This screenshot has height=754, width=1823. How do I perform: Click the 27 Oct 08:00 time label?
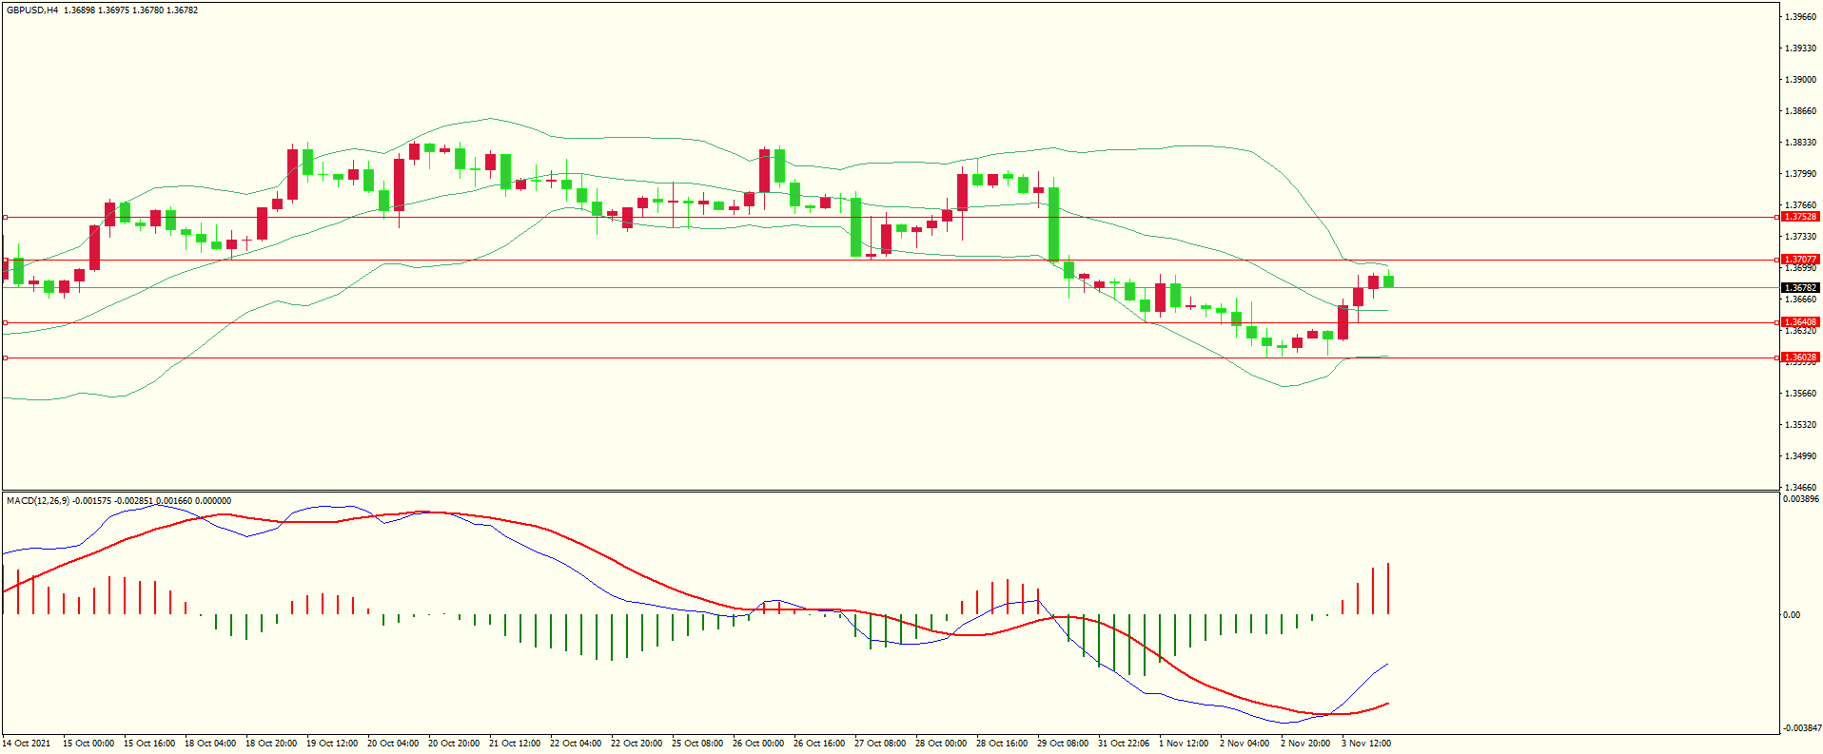click(x=880, y=744)
